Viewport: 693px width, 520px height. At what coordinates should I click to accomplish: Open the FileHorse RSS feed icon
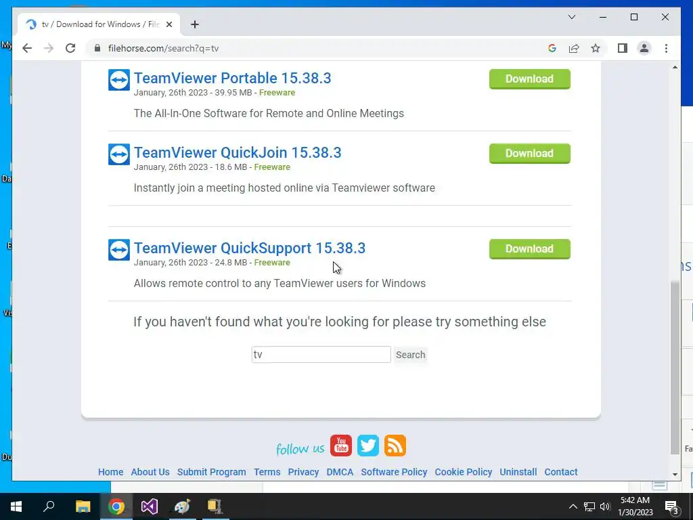(x=395, y=446)
